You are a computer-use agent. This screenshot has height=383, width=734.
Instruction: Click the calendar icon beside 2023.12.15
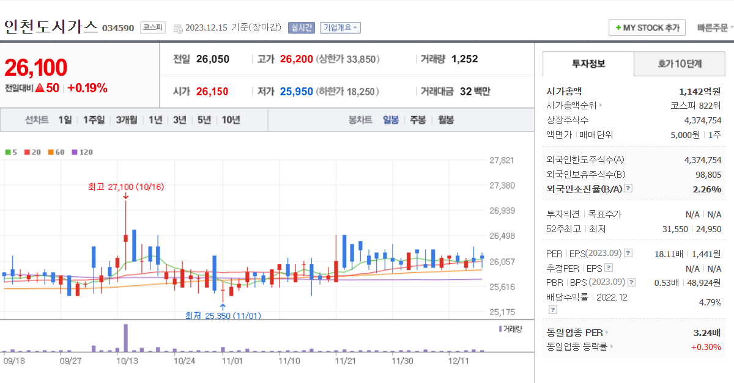tap(178, 28)
